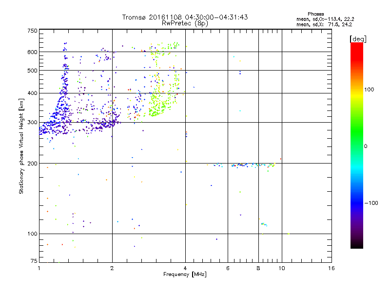The height and width of the screenshot is (292, 390).
Task: Click the '75' y-axis tick label
Action: [34, 261]
